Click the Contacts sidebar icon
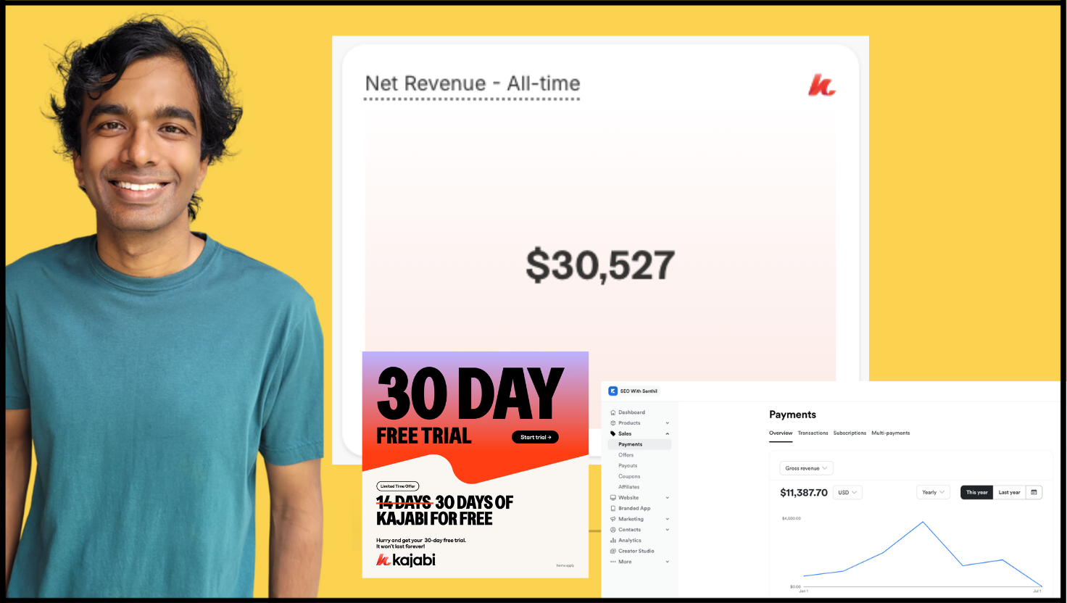The height and width of the screenshot is (603, 1067). [x=613, y=530]
